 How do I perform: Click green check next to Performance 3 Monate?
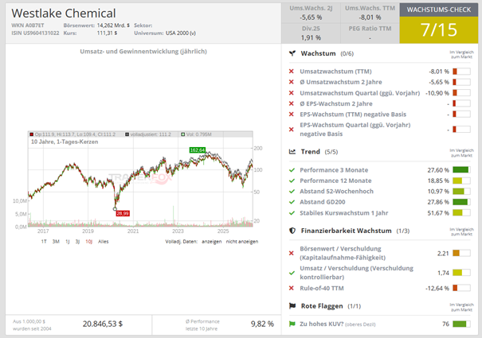(x=292, y=170)
